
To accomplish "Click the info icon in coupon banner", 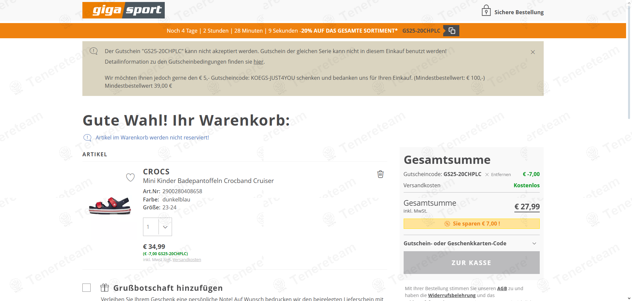I will pos(94,51).
